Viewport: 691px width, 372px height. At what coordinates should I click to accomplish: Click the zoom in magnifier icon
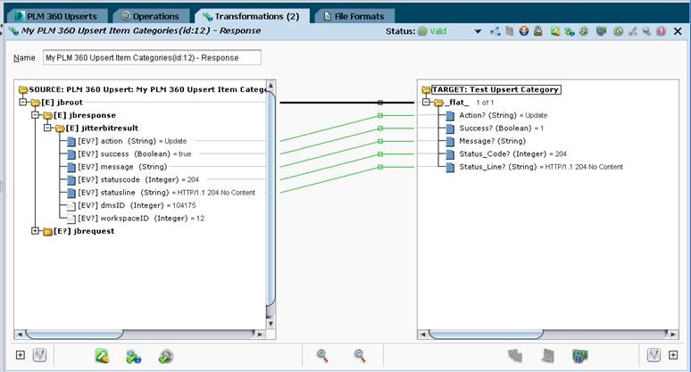point(322,355)
